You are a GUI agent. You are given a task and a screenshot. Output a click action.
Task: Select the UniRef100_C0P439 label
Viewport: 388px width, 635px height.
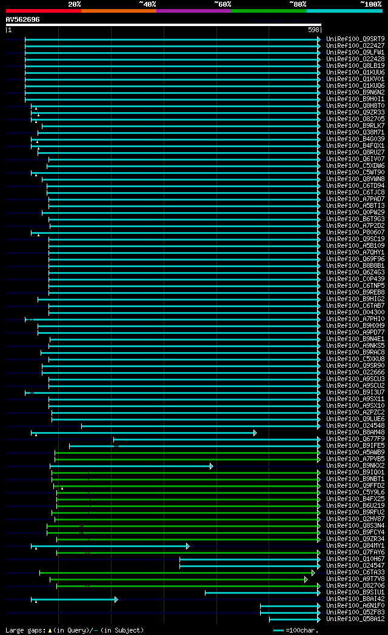pos(356,279)
